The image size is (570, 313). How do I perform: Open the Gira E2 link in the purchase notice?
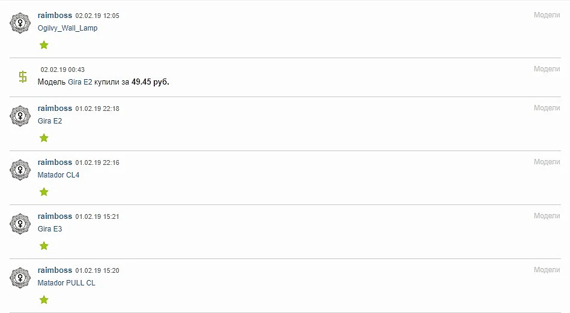[x=80, y=82]
